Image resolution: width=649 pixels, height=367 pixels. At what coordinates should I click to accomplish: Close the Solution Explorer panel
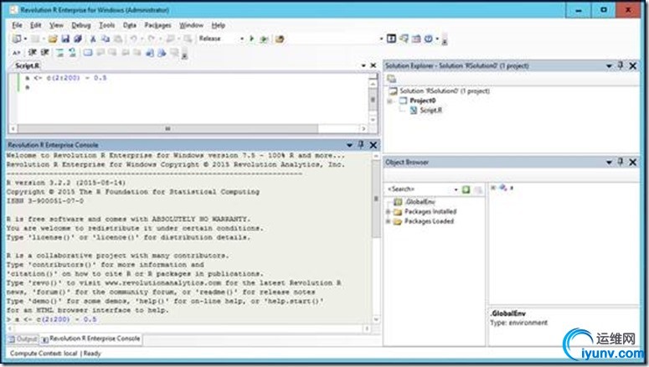(633, 66)
